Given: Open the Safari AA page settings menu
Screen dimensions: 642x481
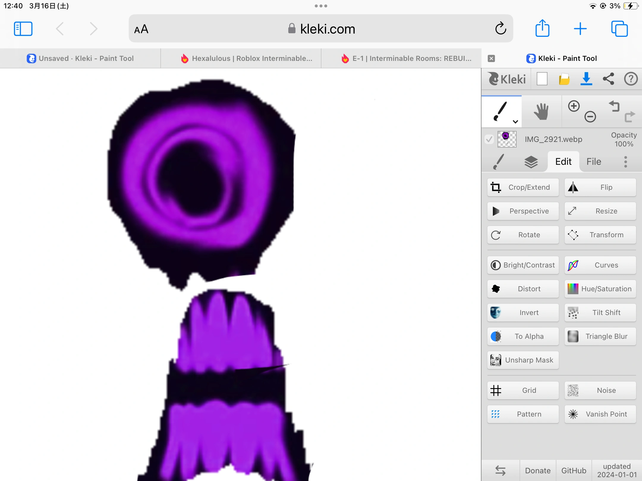Looking at the screenshot, I should (x=141, y=29).
